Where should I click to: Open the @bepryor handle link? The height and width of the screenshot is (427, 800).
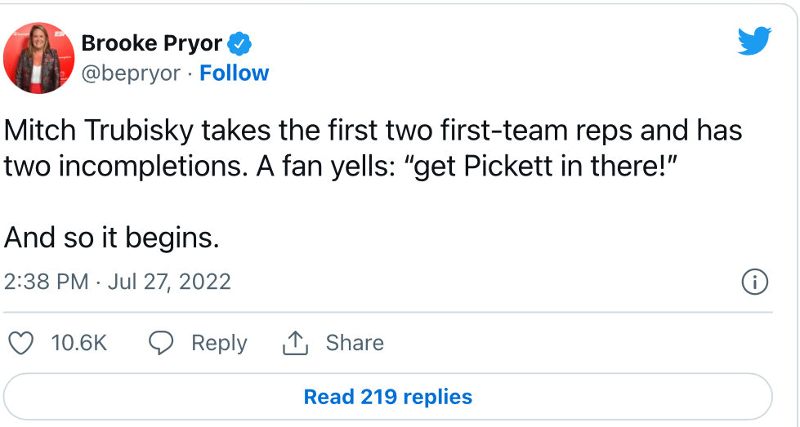[131, 73]
